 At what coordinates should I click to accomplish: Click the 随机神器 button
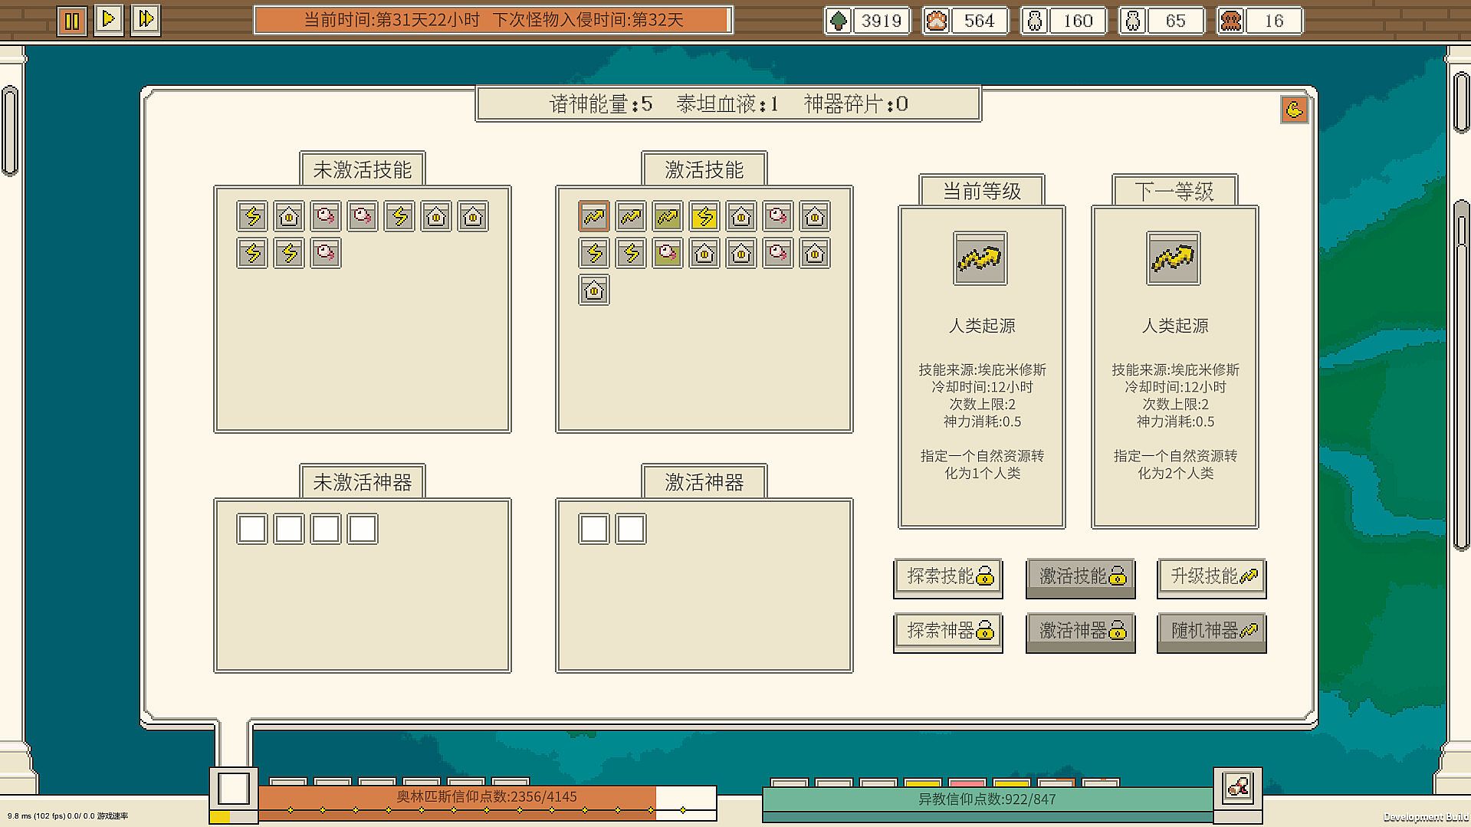(x=1212, y=632)
